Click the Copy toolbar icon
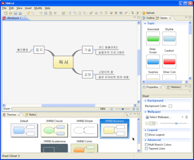 [x=46, y=13]
